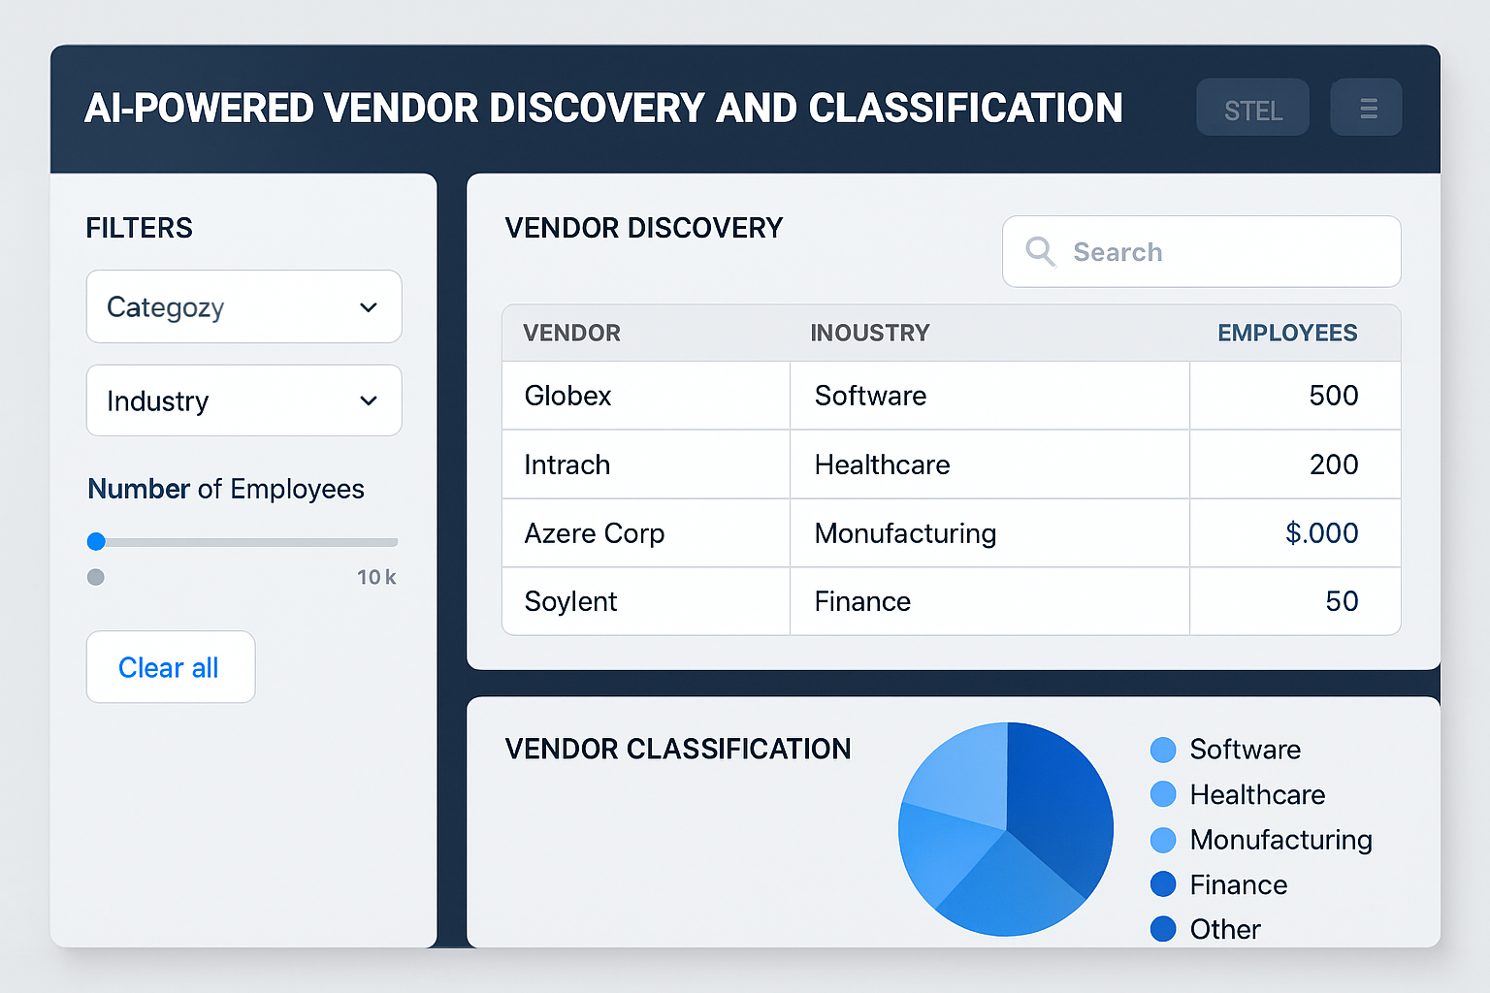This screenshot has height=993, width=1490.
Task: Toggle the Software legend entry
Action: (x=1244, y=750)
